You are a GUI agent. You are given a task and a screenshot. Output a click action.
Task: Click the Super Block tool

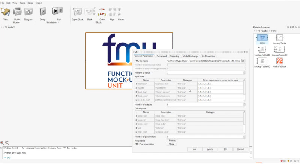77,12
